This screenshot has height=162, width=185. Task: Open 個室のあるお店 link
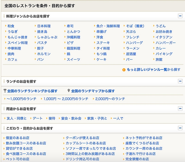coord(18,138)
